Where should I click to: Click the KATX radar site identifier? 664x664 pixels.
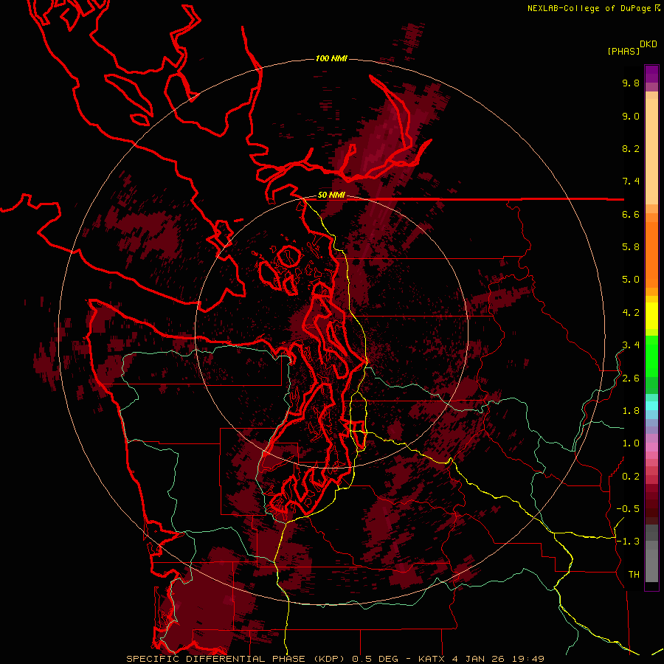tap(432, 659)
